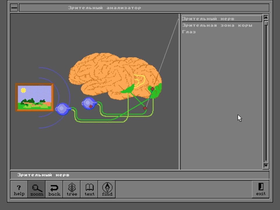Select the "Глаз" list item

point(188,32)
